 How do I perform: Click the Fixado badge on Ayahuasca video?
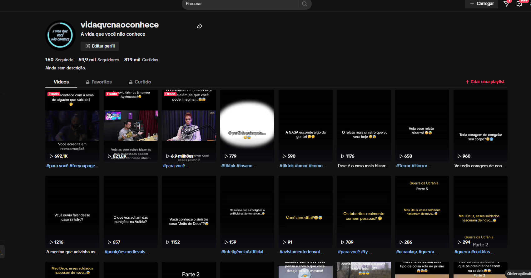point(112,94)
